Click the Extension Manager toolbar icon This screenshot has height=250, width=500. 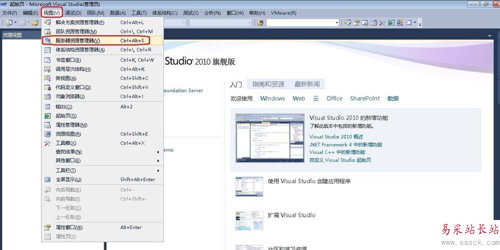(x=399, y=22)
